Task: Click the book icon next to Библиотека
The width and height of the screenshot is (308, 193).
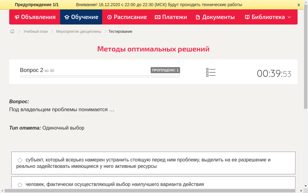Action: click(247, 17)
